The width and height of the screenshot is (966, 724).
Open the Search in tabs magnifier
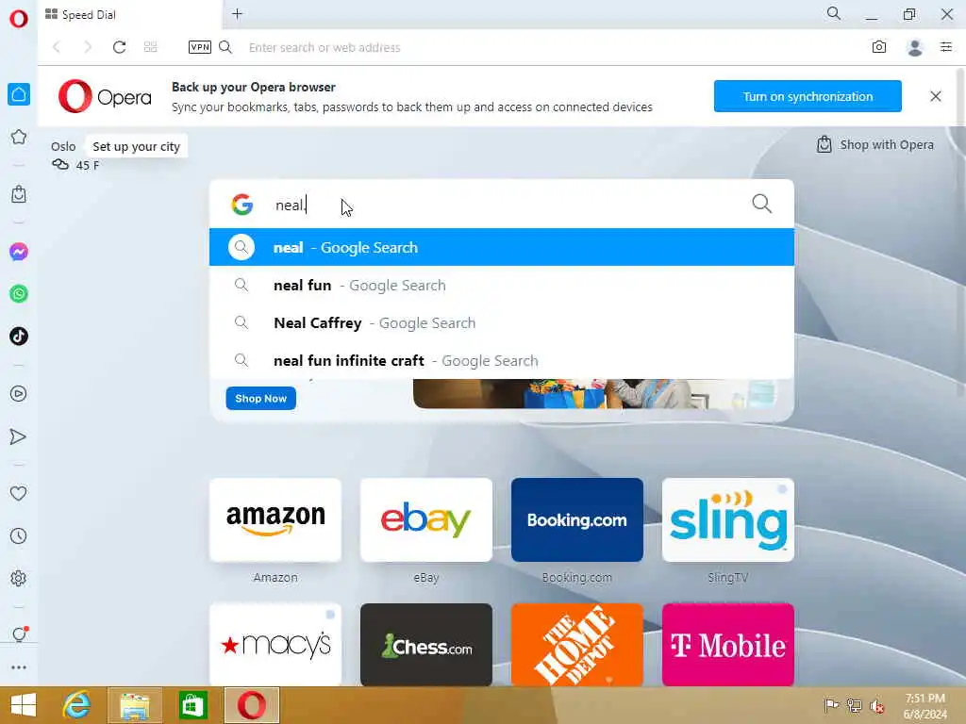coord(834,13)
